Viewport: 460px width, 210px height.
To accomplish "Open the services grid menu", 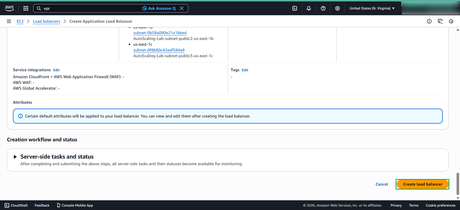I will click(x=26, y=8).
